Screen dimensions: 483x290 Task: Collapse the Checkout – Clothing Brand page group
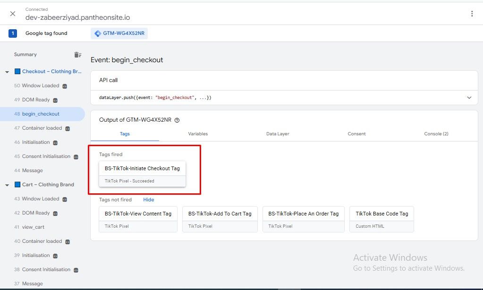coord(7,72)
